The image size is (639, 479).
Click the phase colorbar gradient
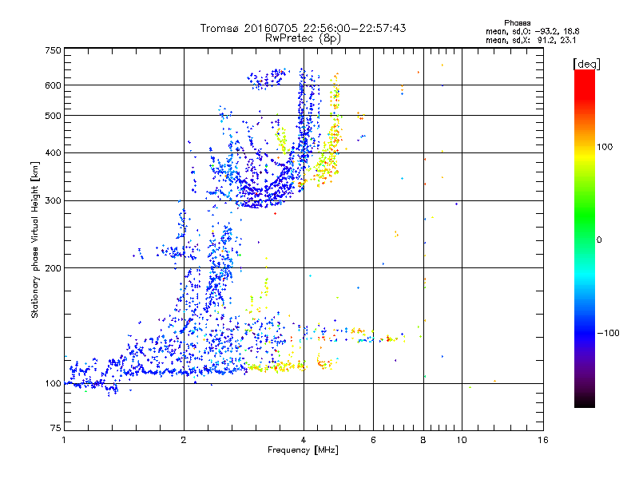(585, 238)
